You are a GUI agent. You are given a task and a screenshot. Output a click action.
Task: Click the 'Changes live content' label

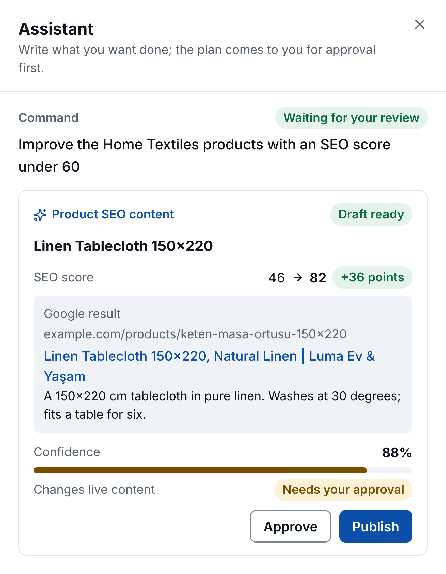(x=94, y=490)
